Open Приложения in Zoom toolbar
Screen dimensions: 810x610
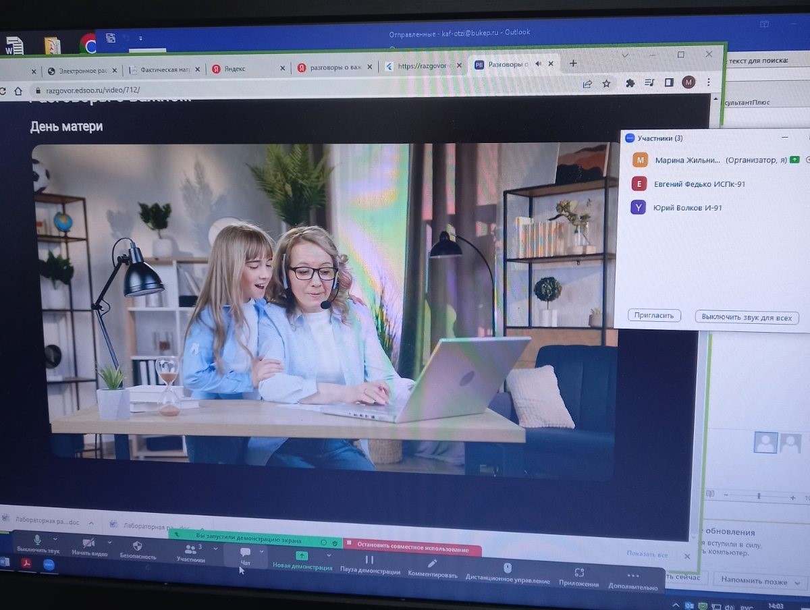pyautogui.click(x=578, y=577)
